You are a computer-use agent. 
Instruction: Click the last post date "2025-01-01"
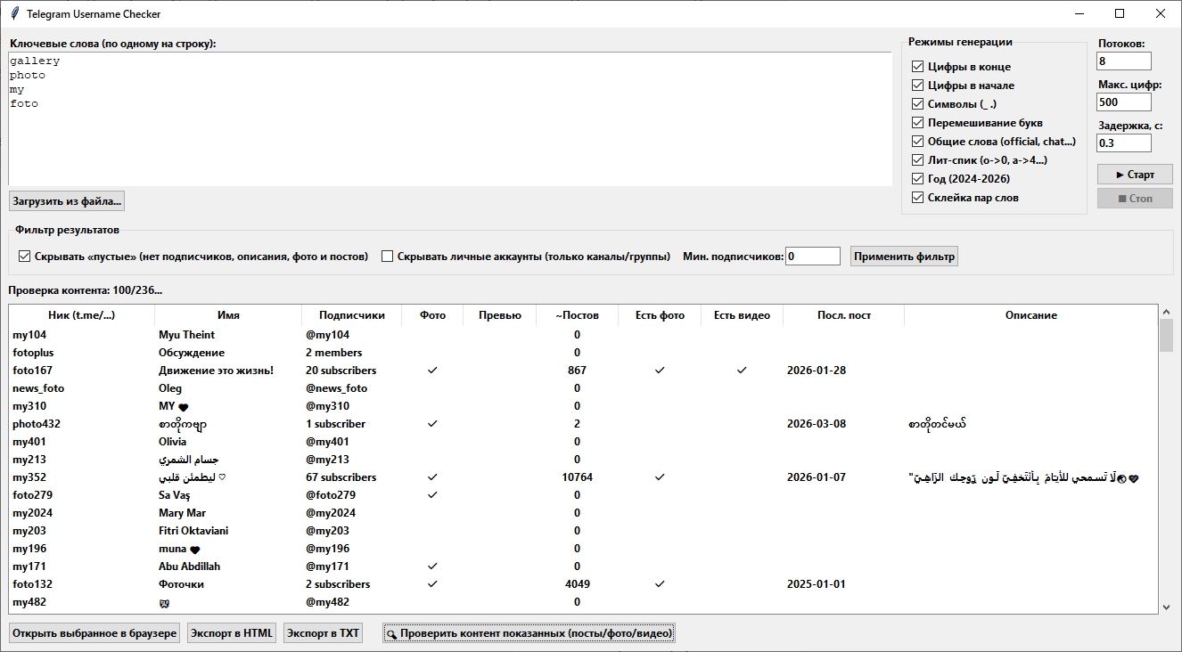pos(817,584)
